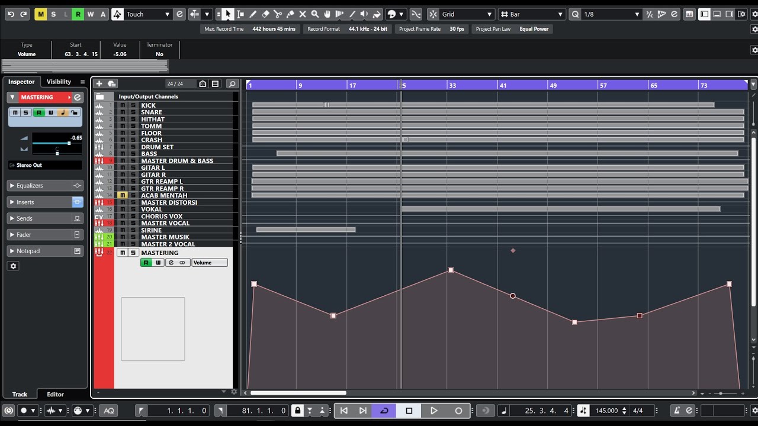758x426 pixels.
Task: Select the Mute X tool
Action: point(303,14)
